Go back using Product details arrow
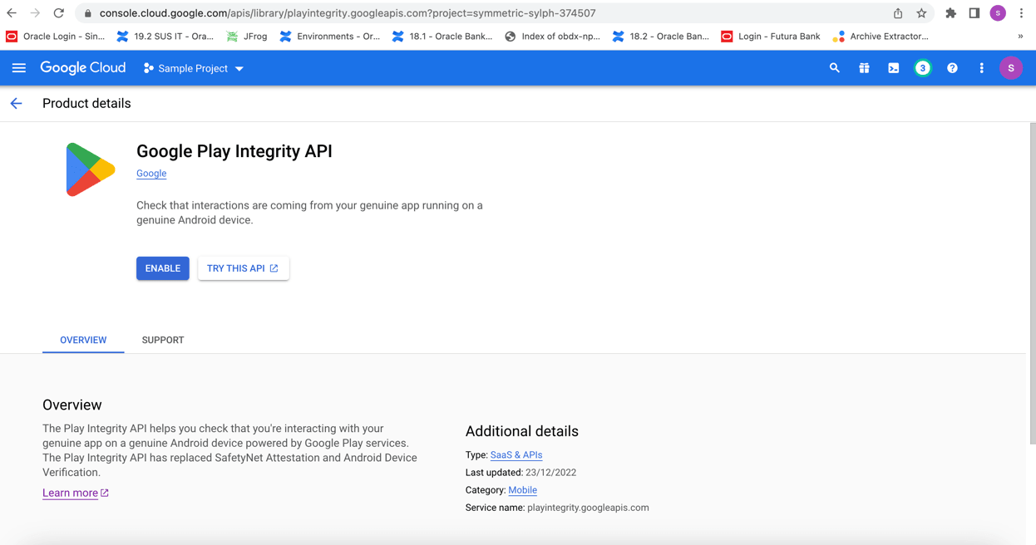Viewport: 1036px width, 545px height. (x=17, y=104)
